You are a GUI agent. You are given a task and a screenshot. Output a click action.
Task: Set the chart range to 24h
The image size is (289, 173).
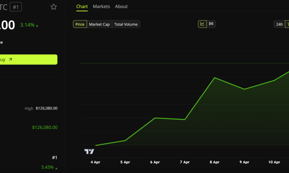click(x=279, y=24)
